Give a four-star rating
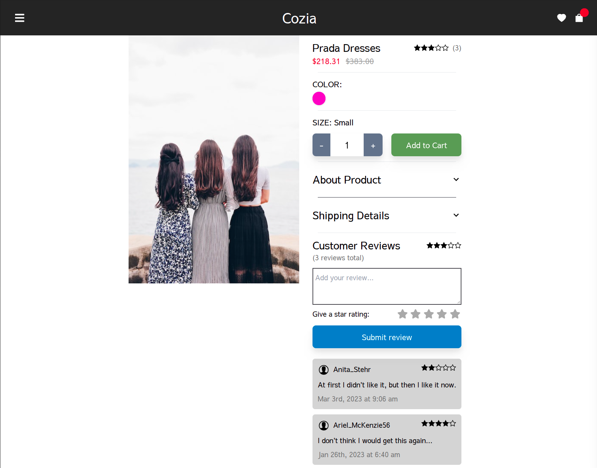597x468 pixels. [x=442, y=314]
